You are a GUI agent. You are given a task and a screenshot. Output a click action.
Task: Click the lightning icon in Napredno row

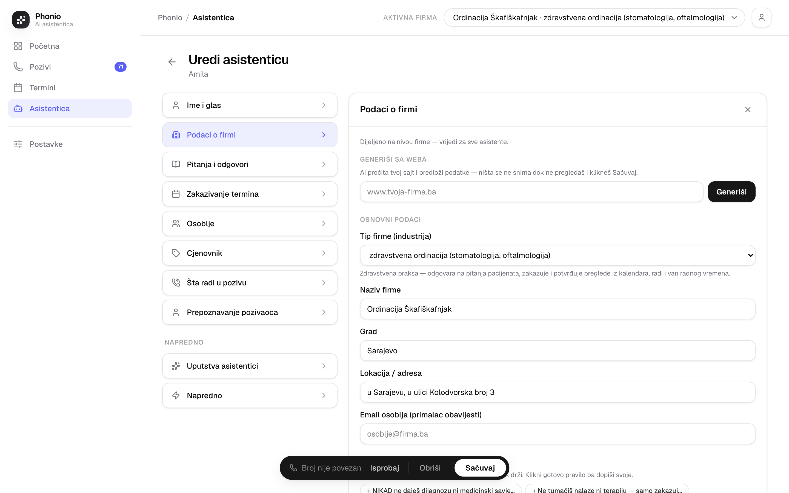(176, 395)
